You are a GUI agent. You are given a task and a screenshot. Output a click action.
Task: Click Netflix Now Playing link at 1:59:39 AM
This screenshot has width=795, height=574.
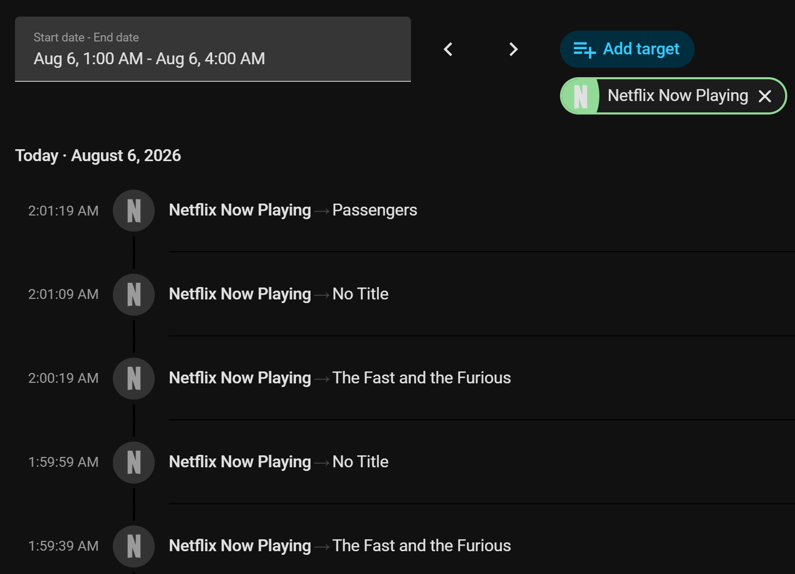pos(240,546)
